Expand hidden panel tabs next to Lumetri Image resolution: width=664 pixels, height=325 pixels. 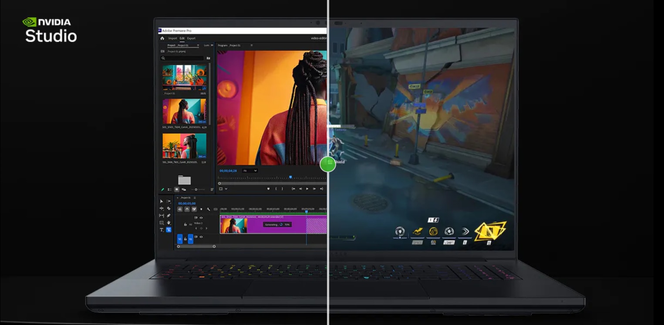click(212, 45)
